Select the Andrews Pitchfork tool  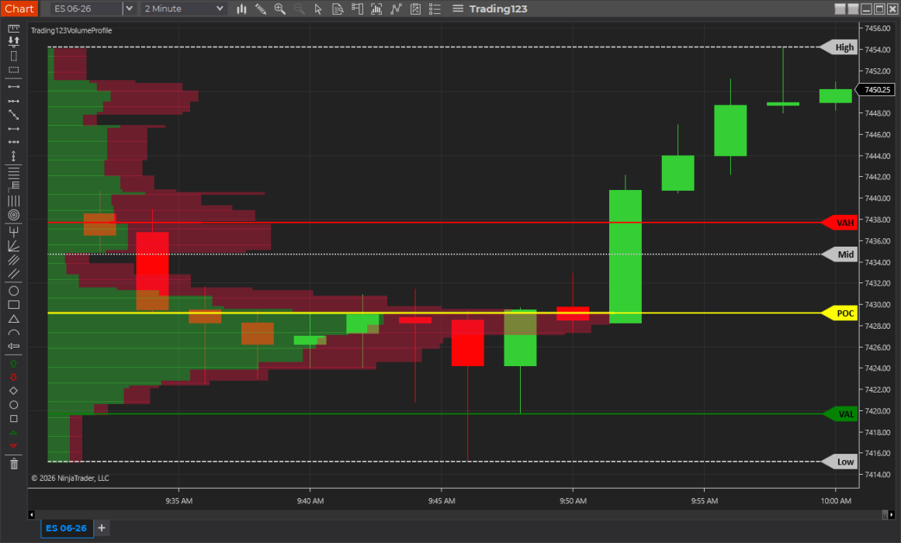point(14,232)
